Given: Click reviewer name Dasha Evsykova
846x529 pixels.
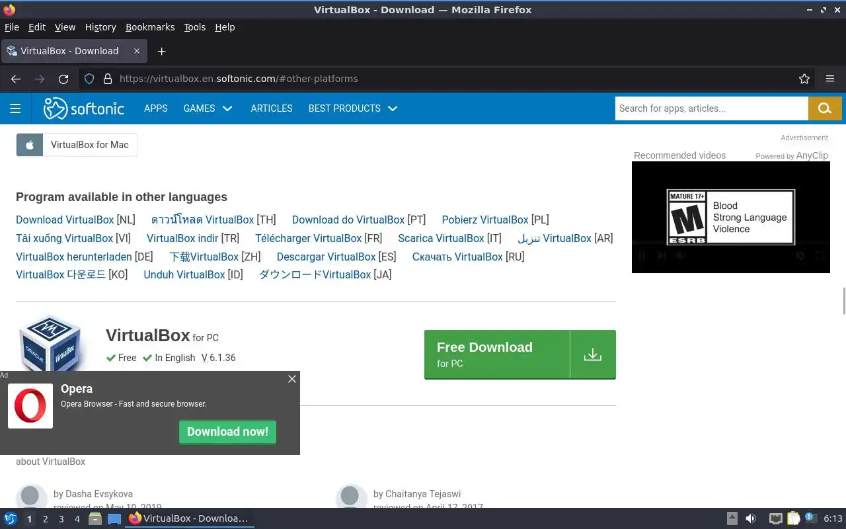Looking at the screenshot, I should pos(99,494).
